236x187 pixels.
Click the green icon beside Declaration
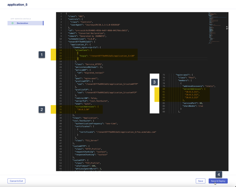point(13,23)
